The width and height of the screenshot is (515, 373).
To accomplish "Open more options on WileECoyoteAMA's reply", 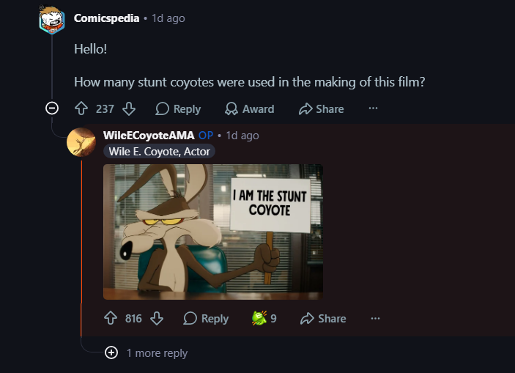I will [375, 318].
